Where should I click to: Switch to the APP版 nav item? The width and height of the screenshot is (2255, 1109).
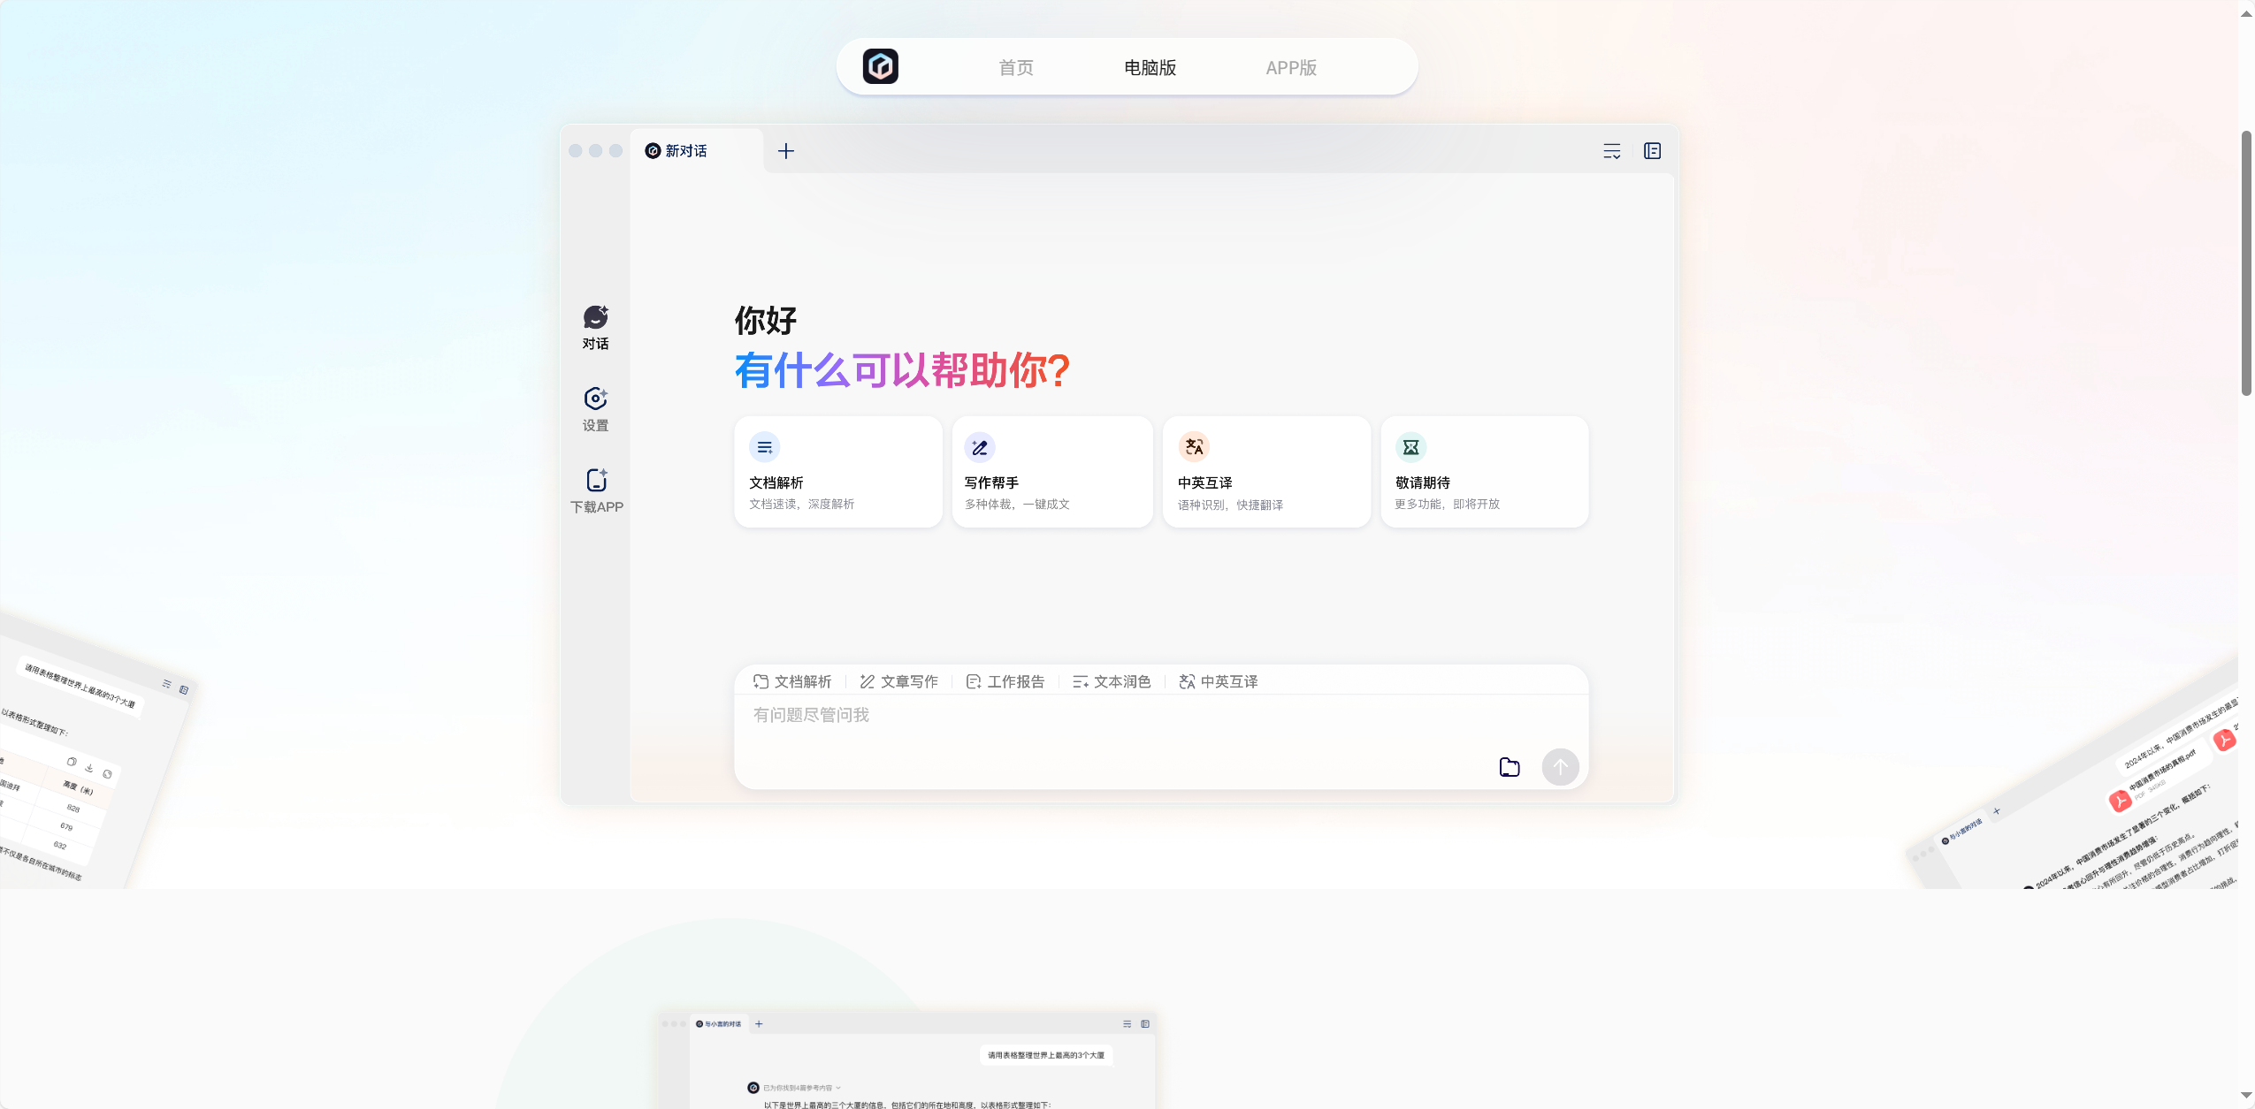pos(1291,67)
